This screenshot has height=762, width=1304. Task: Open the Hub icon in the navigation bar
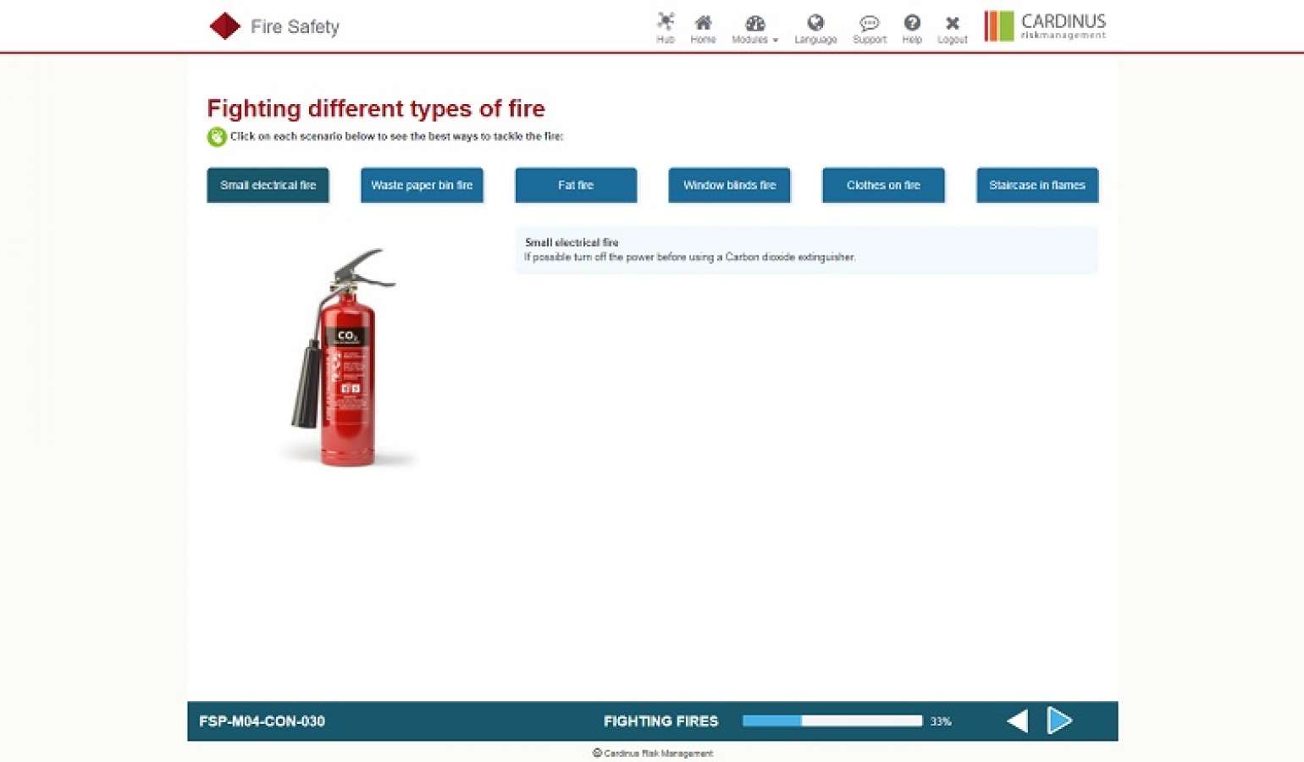click(666, 24)
